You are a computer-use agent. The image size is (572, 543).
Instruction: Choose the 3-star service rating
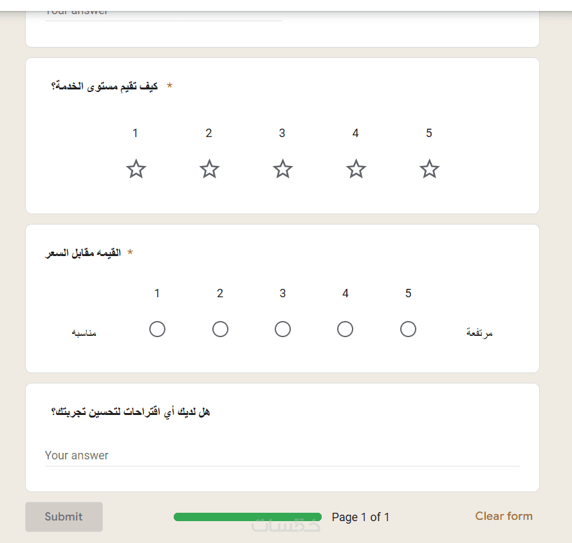pos(282,169)
